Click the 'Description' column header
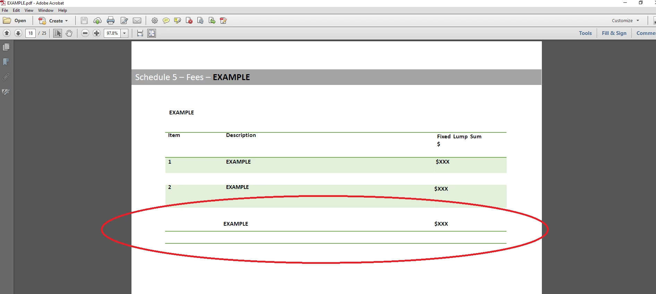Viewport: 656px width, 294px height. point(241,135)
